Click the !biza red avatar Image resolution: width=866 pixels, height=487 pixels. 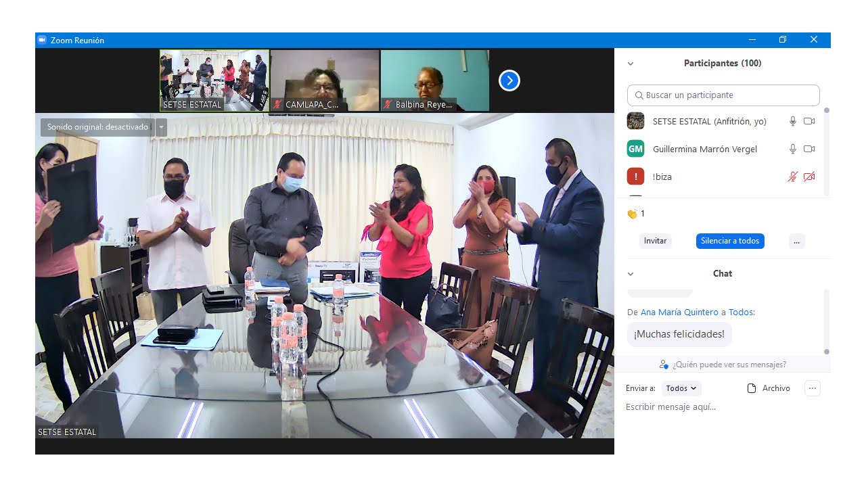coord(635,177)
